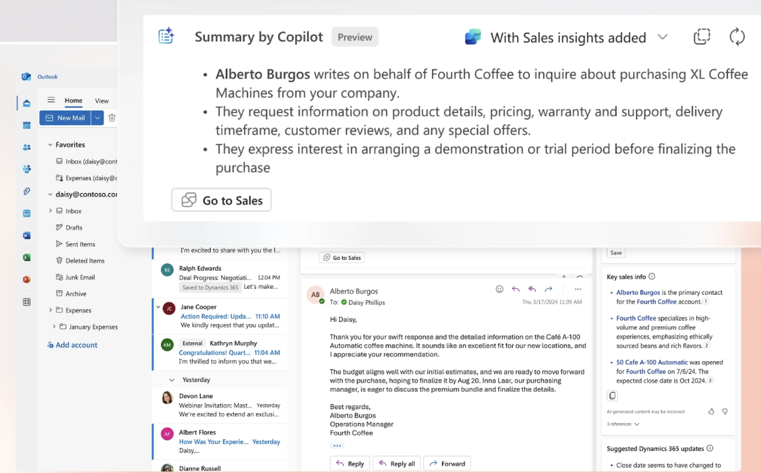Open more actions ellipsis in email header
Viewport: 761px width, 473px height.
578,289
